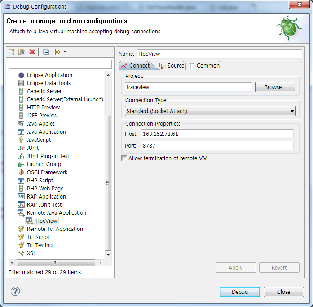Click the horizontal scroll left arrow
This screenshot has height=307, width=313.
coord(12,262)
